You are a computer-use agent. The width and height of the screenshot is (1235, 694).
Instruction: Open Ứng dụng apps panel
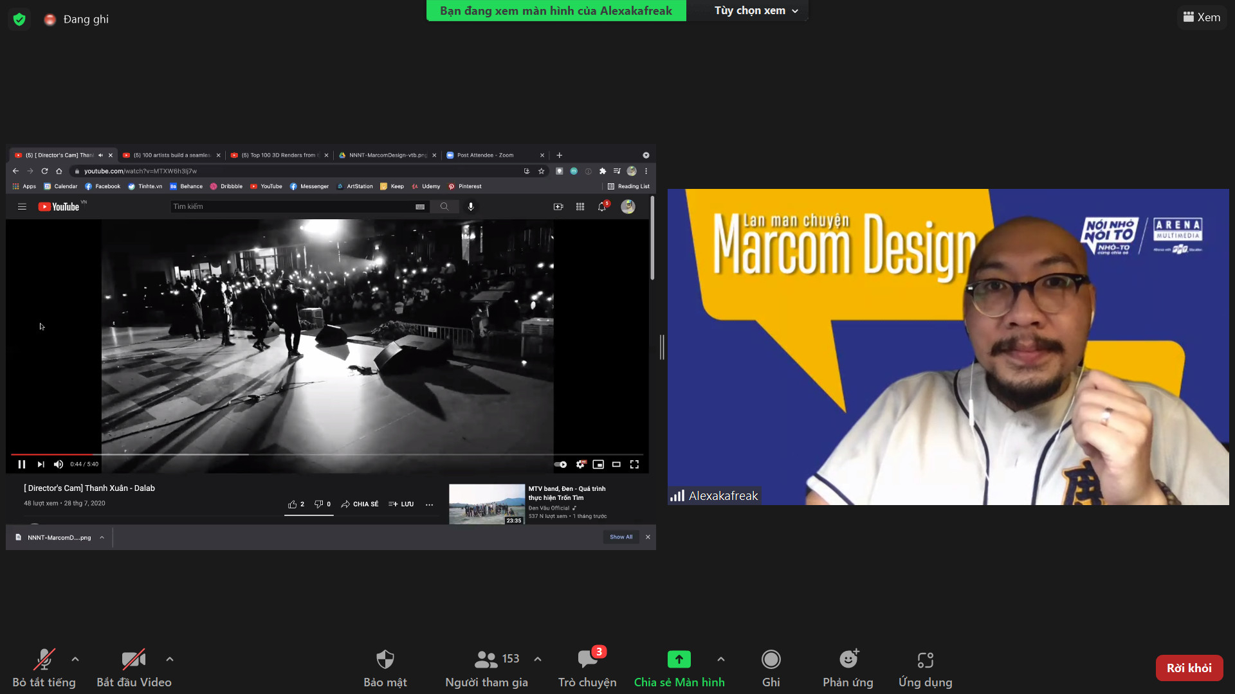925,668
